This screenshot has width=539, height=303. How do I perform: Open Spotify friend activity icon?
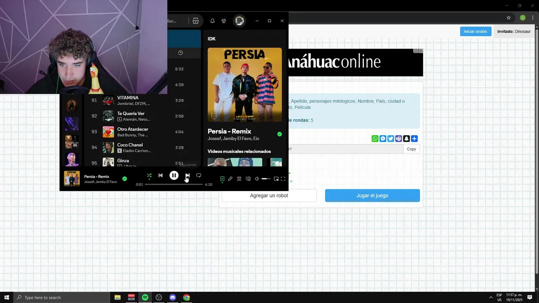point(224,21)
